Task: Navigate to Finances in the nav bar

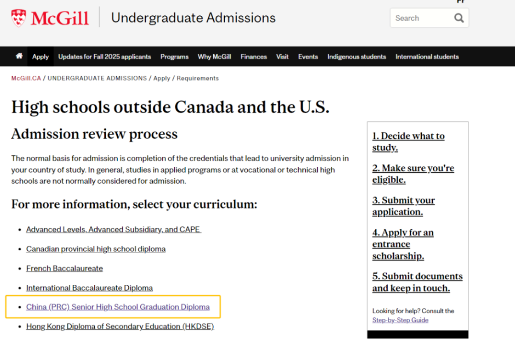Action: (254, 57)
